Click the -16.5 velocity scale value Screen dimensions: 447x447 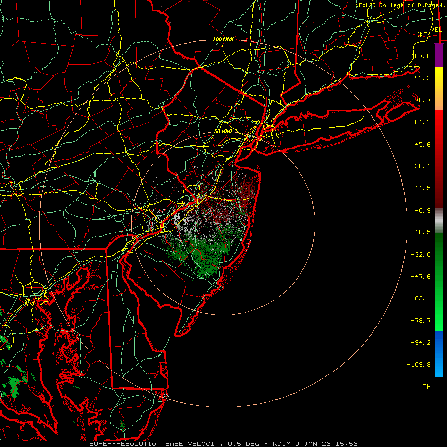pyautogui.click(x=421, y=232)
